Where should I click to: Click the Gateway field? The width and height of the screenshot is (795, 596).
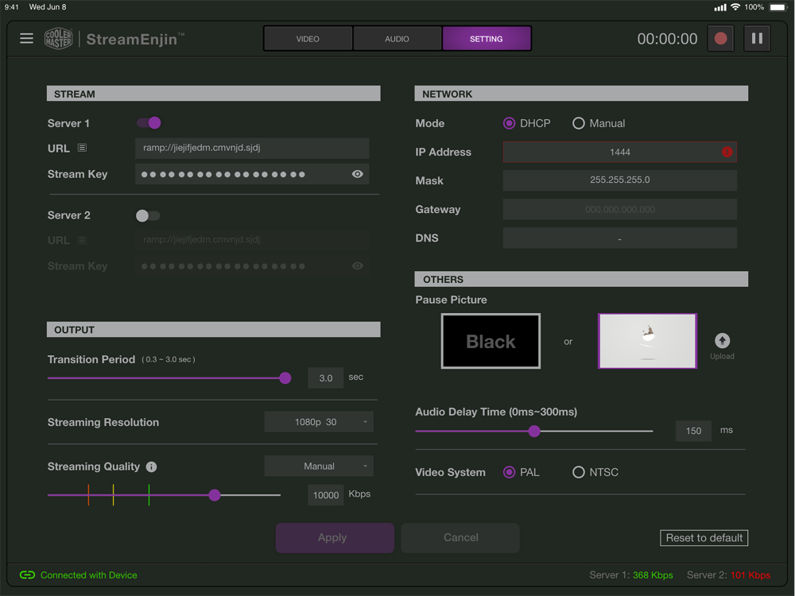(619, 209)
